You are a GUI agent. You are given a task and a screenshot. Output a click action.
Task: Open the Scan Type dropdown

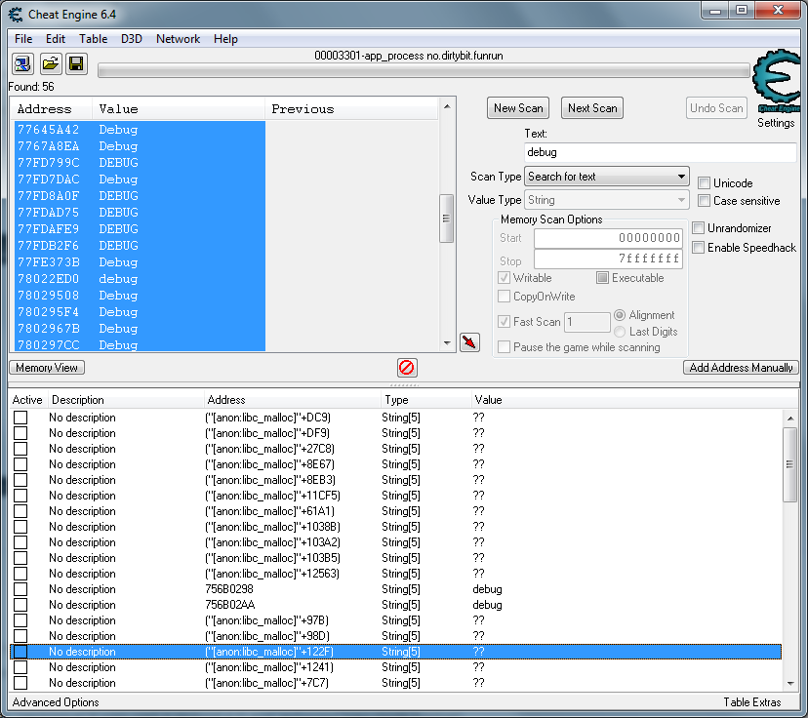pos(607,177)
